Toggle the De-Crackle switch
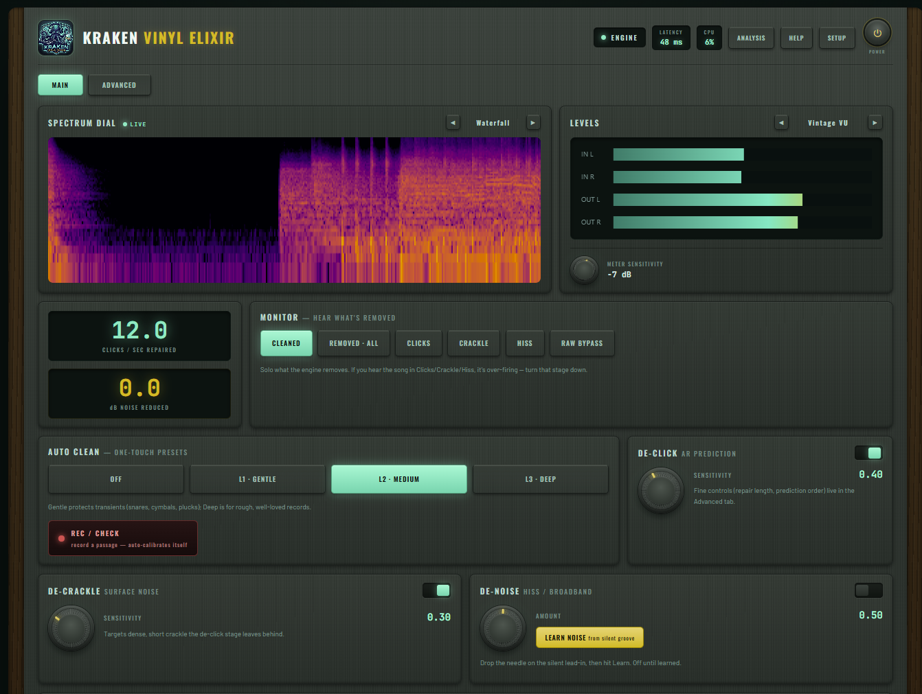Image resolution: width=922 pixels, height=694 pixels. pyautogui.click(x=436, y=590)
